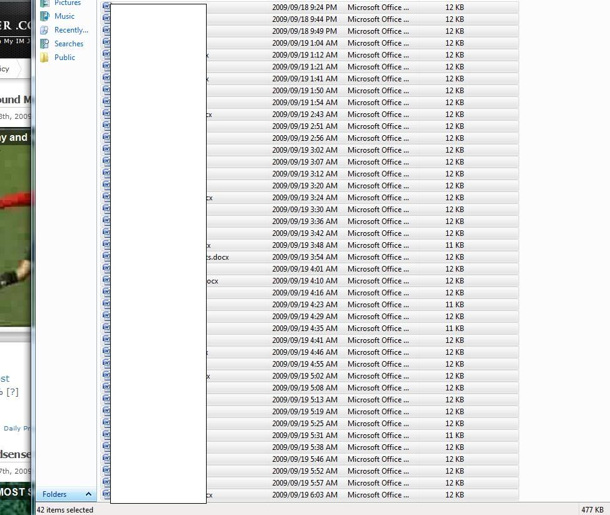Image resolution: width=610 pixels, height=515 pixels.
Task: Select Word file icon dated 1:04 AM
Action: 106,42
